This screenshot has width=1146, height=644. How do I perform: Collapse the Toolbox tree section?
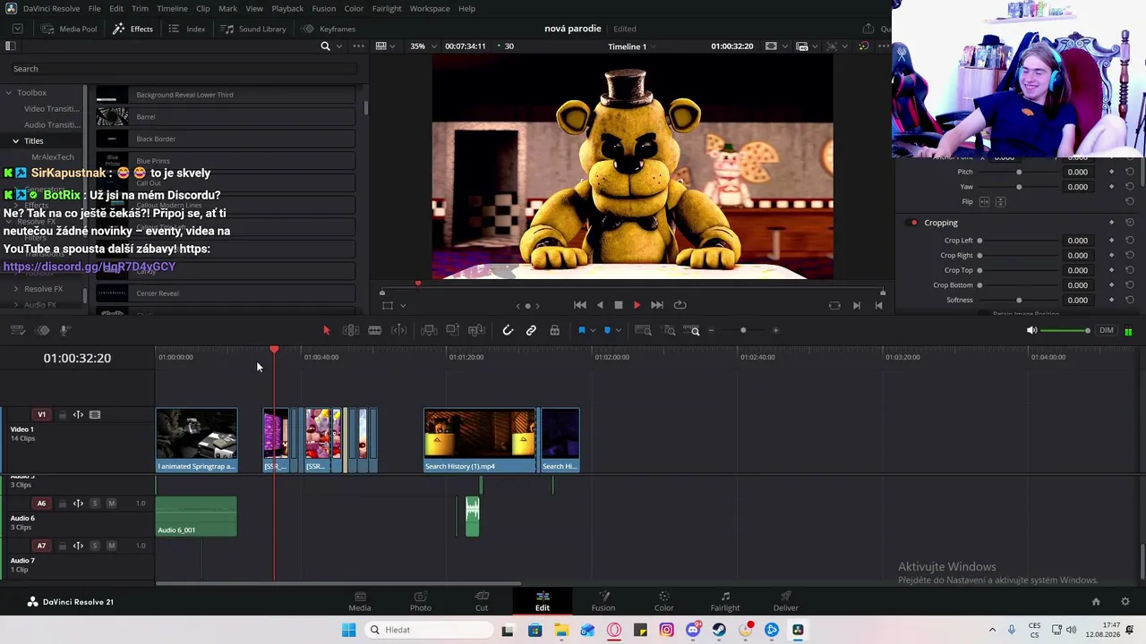pyautogui.click(x=8, y=93)
